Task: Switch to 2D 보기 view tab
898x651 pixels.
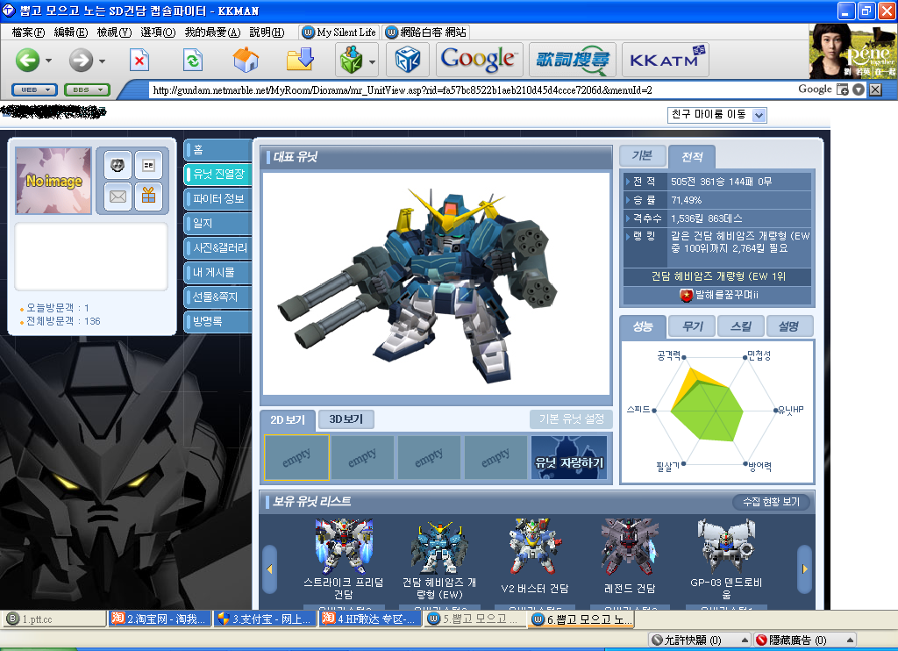Action: (x=288, y=420)
